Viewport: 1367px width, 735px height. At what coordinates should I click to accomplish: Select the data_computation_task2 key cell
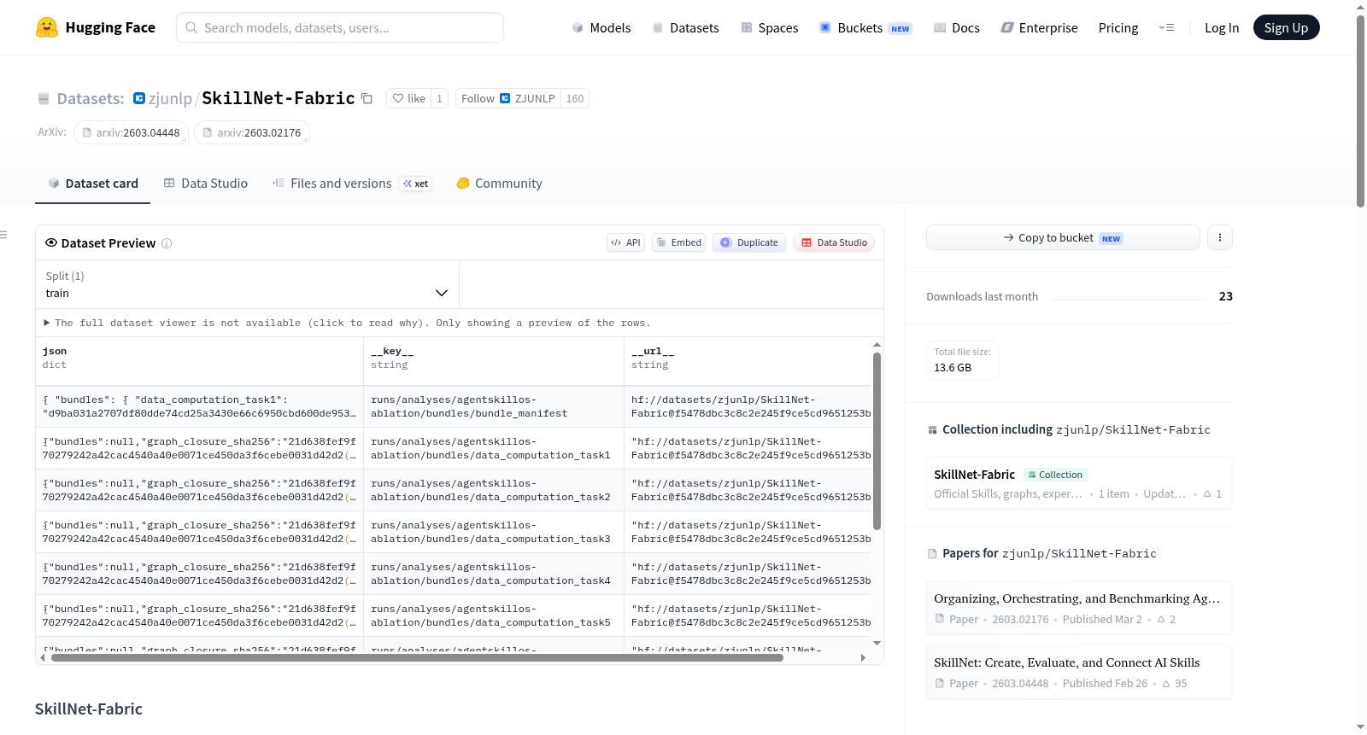(494, 490)
